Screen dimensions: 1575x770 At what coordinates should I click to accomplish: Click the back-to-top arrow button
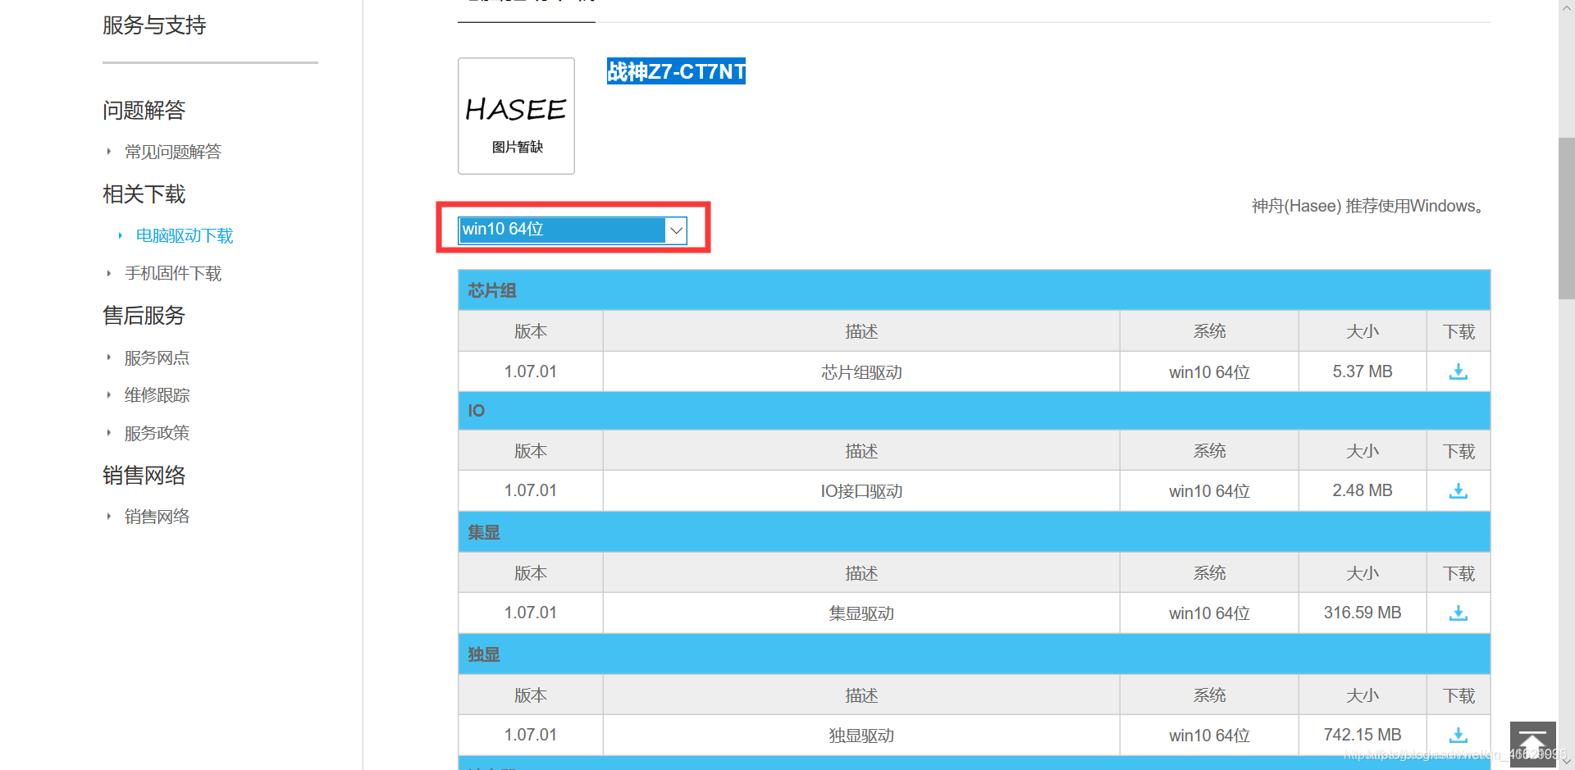pyautogui.click(x=1532, y=744)
